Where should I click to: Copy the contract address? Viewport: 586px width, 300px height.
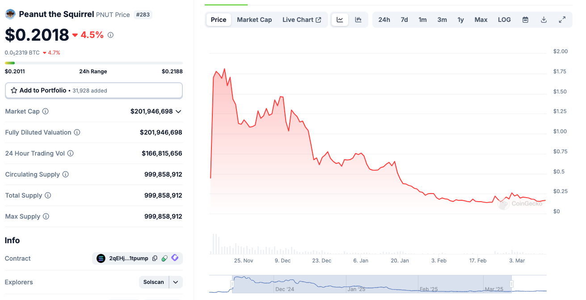pyautogui.click(x=155, y=258)
